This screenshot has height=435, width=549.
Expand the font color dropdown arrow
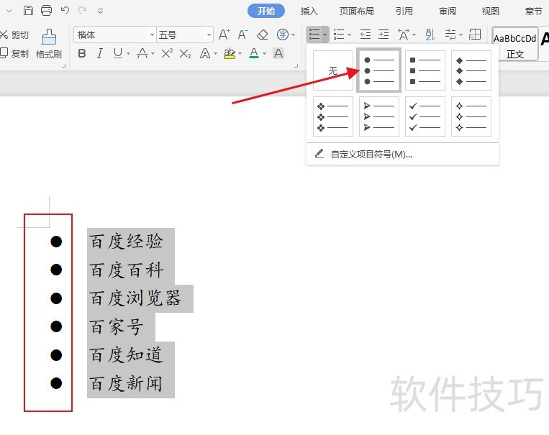pyautogui.click(x=264, y=53)
